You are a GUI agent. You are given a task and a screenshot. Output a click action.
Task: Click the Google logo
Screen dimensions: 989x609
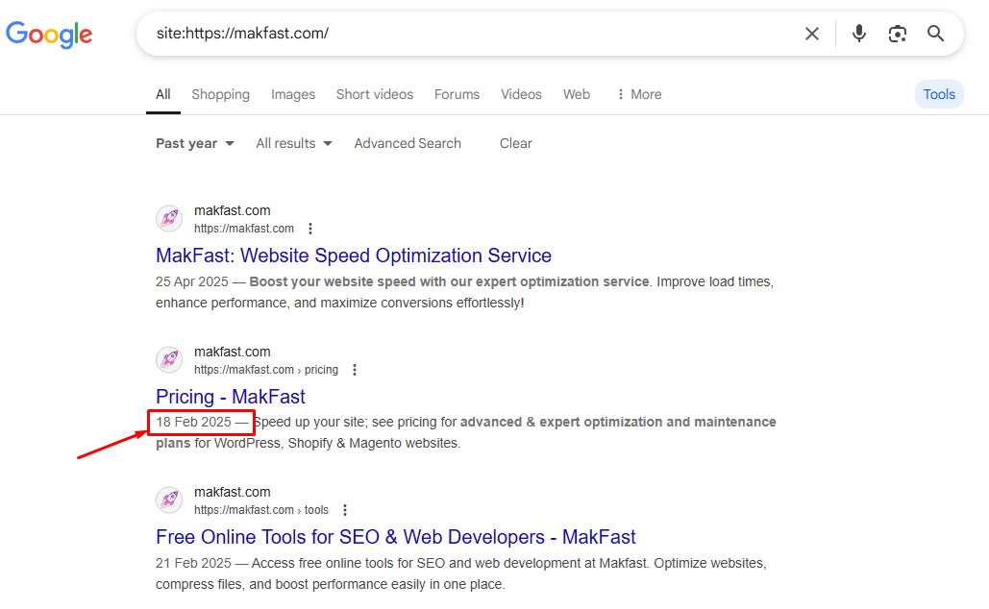[49, 35]
